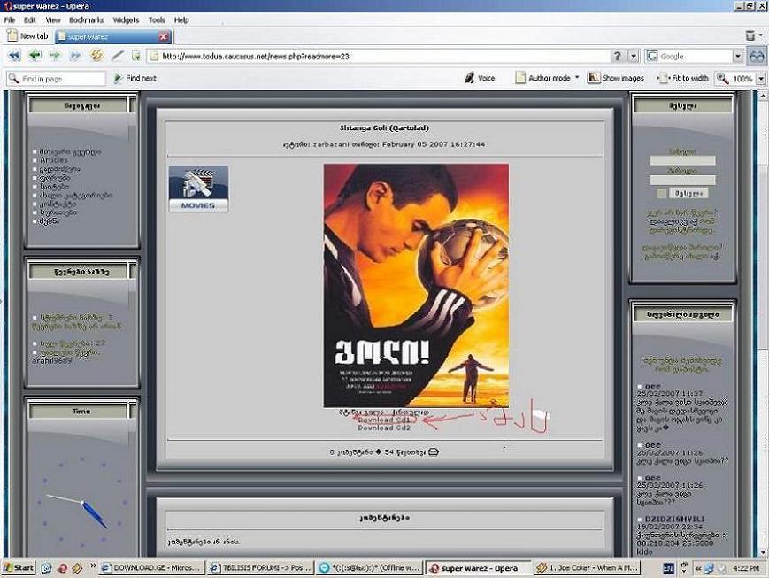Click the New tab button
Screen dimensions: 769x578
(x=27, y=35)
